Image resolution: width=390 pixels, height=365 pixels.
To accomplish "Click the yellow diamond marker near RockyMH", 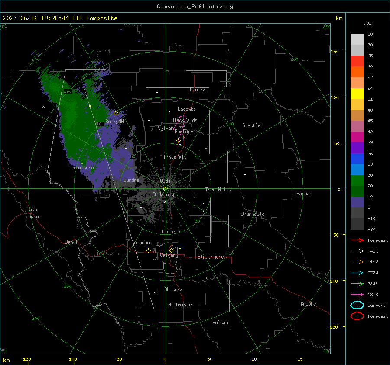I will click(x=116, y=113).
